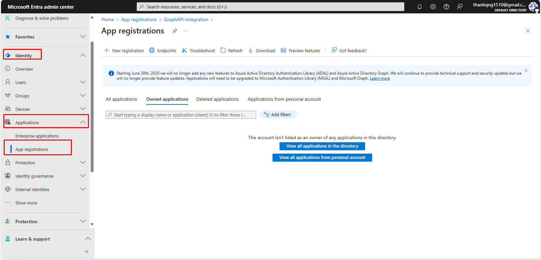This screenshot has width=541, height=260.
Task: Open GraphAPI-Integration breadcrumb link
Action: pyautogui.click(x=186, y=19)
